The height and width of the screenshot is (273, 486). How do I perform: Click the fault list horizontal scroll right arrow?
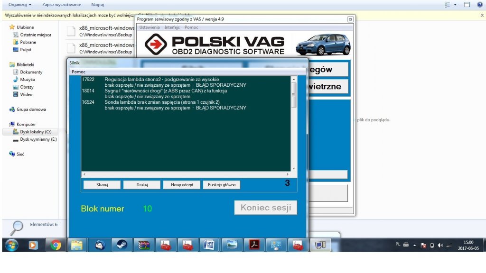(x=288, y=174)
